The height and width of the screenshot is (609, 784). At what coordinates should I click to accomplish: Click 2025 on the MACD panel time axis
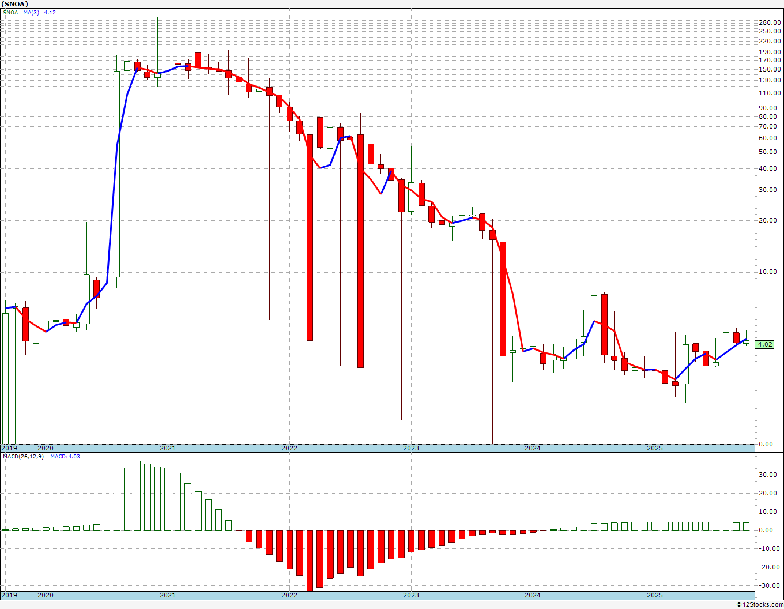pyautogui.click(x=654, y=595)
